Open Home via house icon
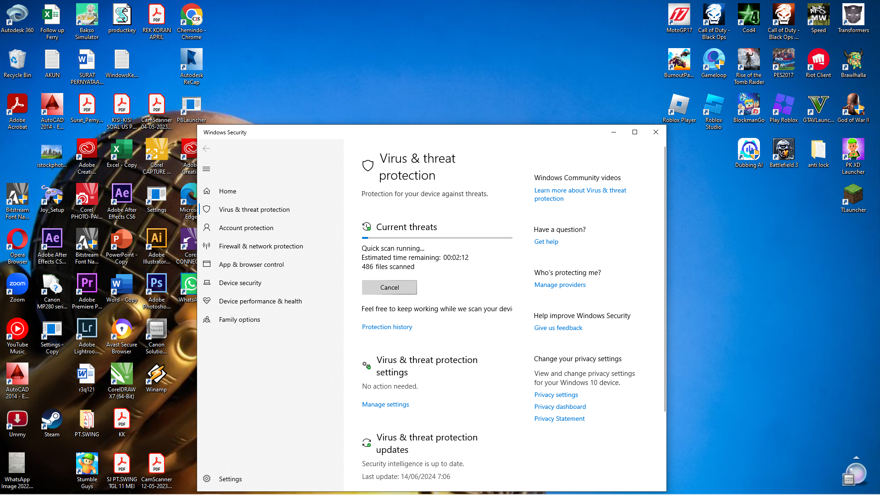This screenshot has height=495, width=880. 207,191
